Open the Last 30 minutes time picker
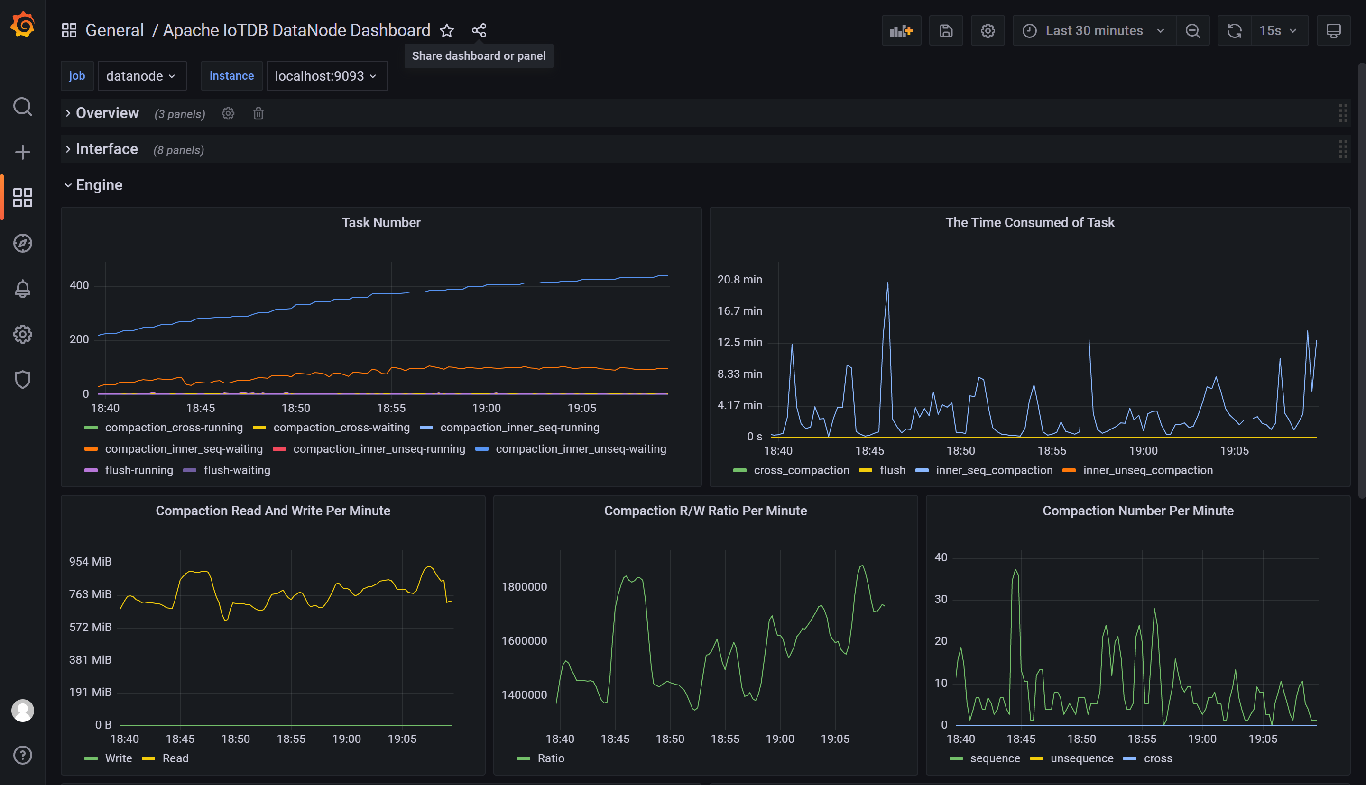The width and height of the screenshot is (1366, 785). [1094, 31]
